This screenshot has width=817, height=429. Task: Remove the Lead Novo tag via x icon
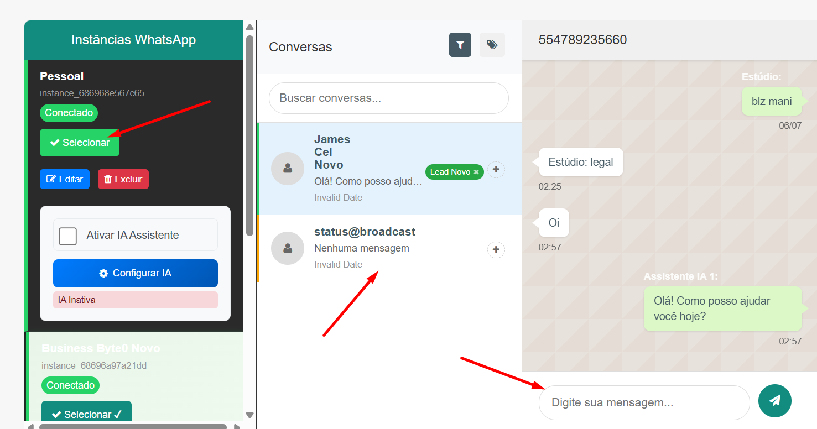click(476, 172)
